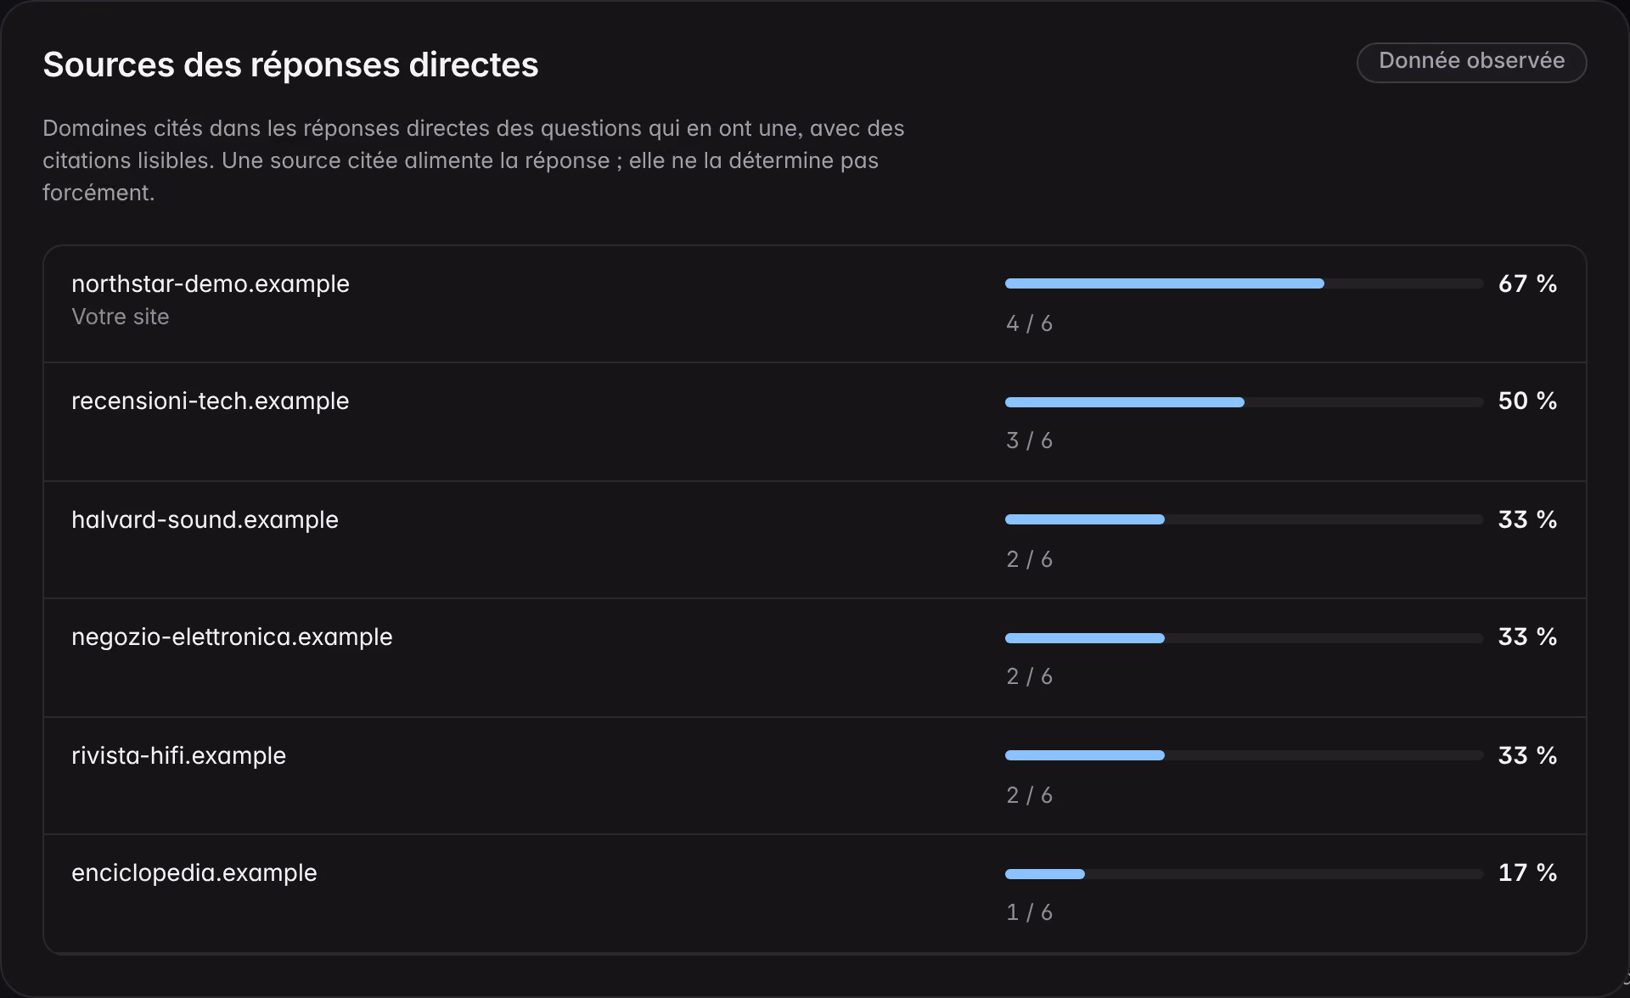Click the "1 / 6" count
This screenshot has width=1630, height=998.
click(1029, 912)
